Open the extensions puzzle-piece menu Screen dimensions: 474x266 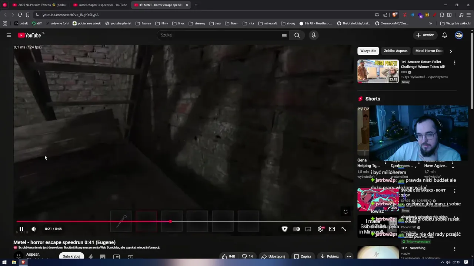coord(441,15)
